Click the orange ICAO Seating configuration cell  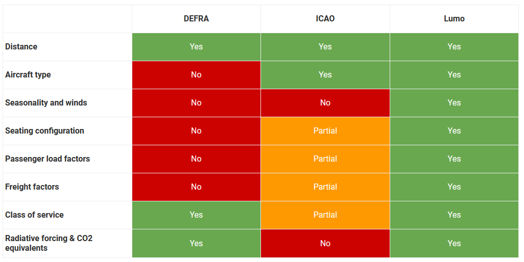[325, 131]
